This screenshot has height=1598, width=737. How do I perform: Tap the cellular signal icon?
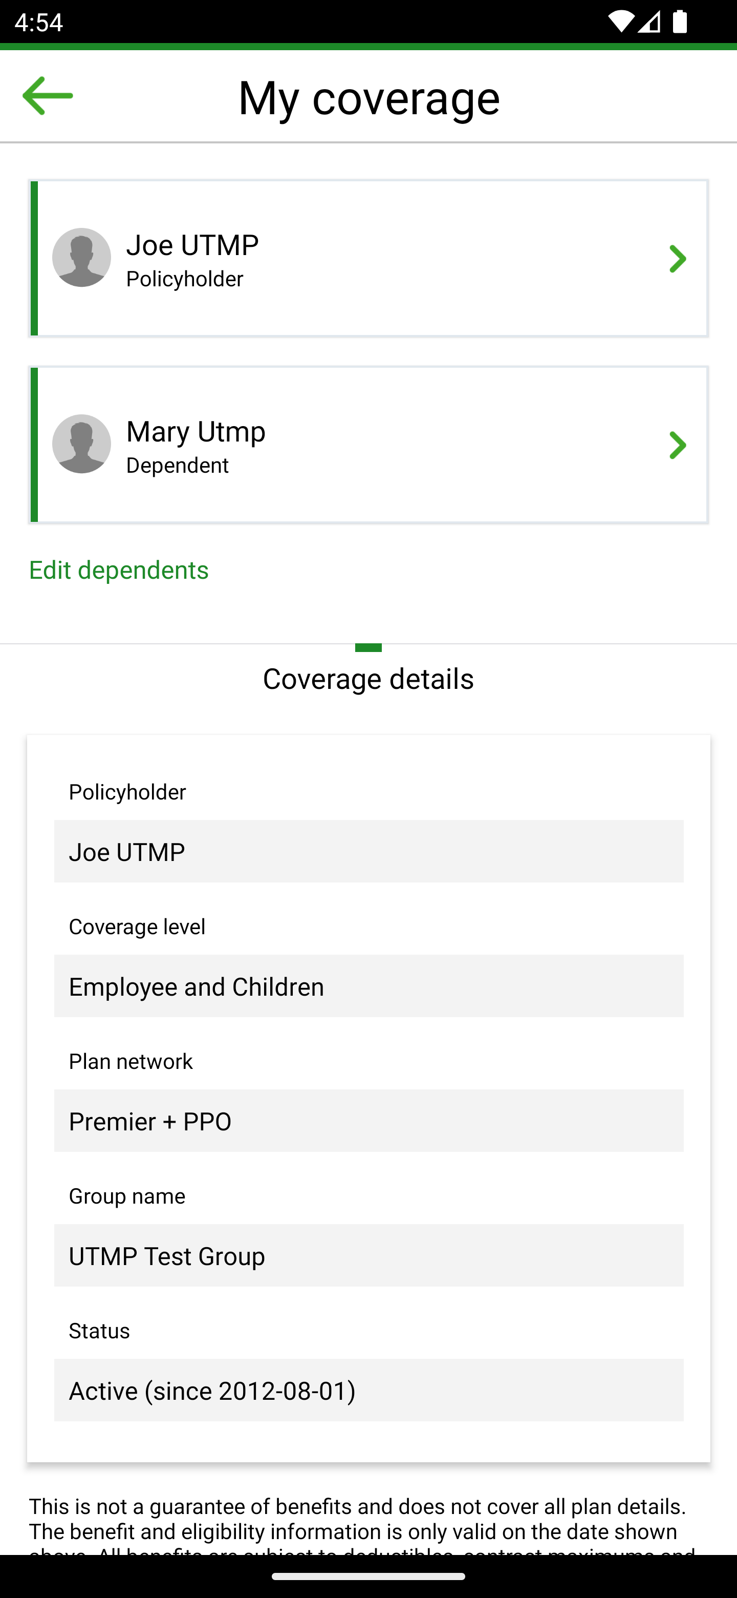[x=649, y=23]
